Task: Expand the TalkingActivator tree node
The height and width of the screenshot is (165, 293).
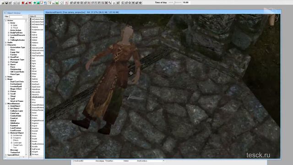Action: 9,40
